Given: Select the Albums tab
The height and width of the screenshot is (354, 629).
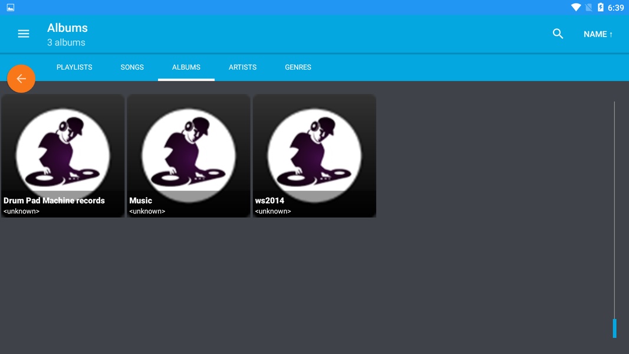Looking at the screenshot, I should point(186,67).
